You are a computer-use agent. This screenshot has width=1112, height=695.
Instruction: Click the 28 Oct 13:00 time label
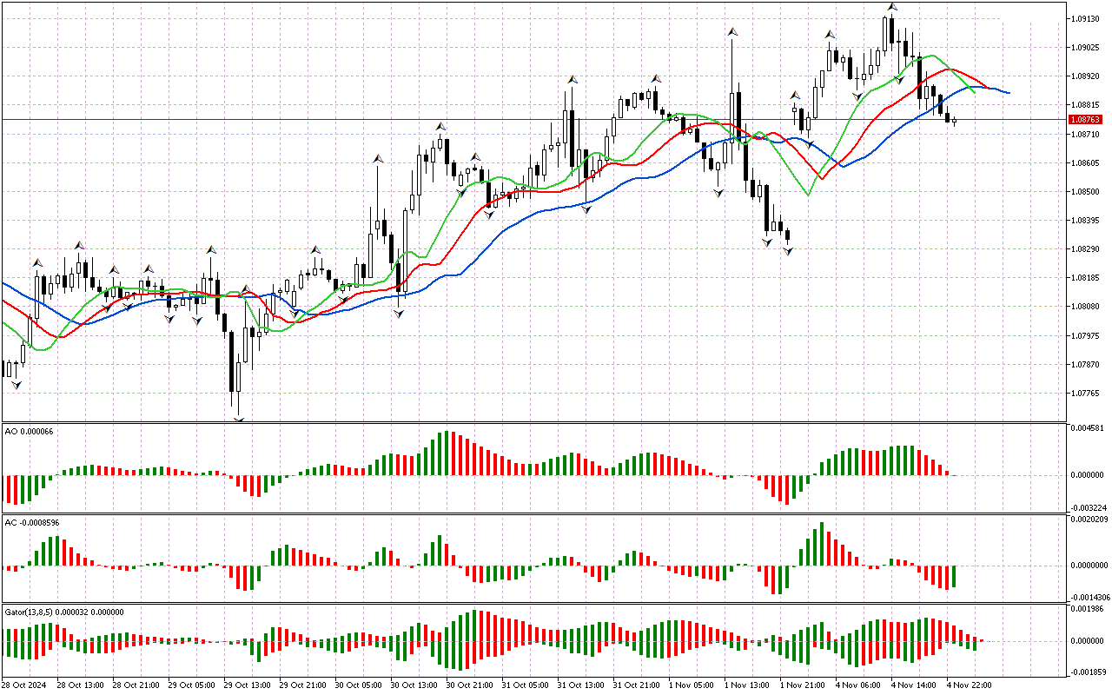[81, 685]
